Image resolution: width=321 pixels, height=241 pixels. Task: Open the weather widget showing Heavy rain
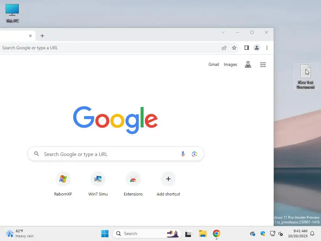(19, 233)
